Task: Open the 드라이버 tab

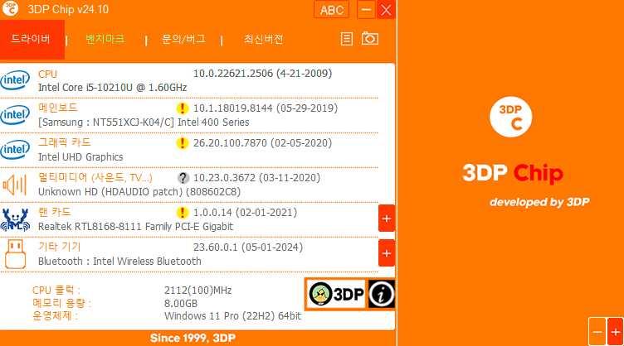Action: point(32,39)
